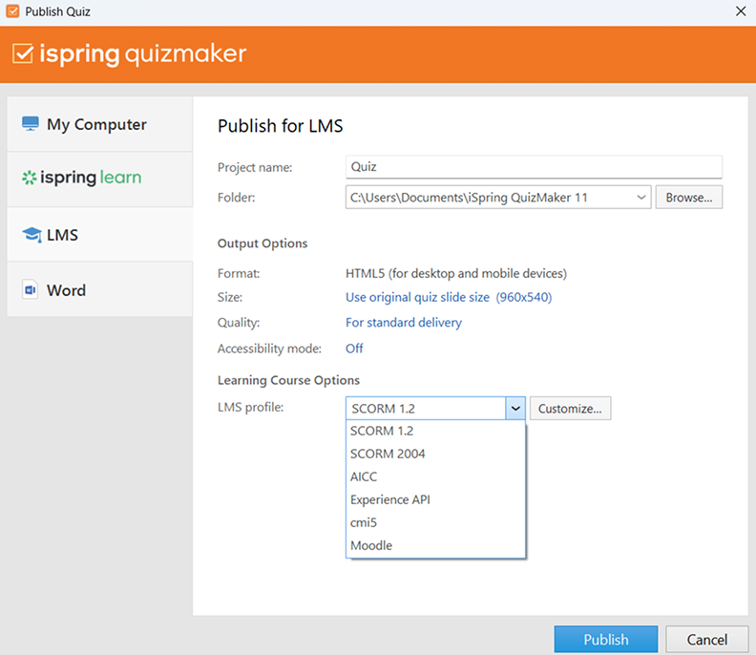The image size is (756, 655).
Task: Click the Project name input field
Action: coord(534,167)
